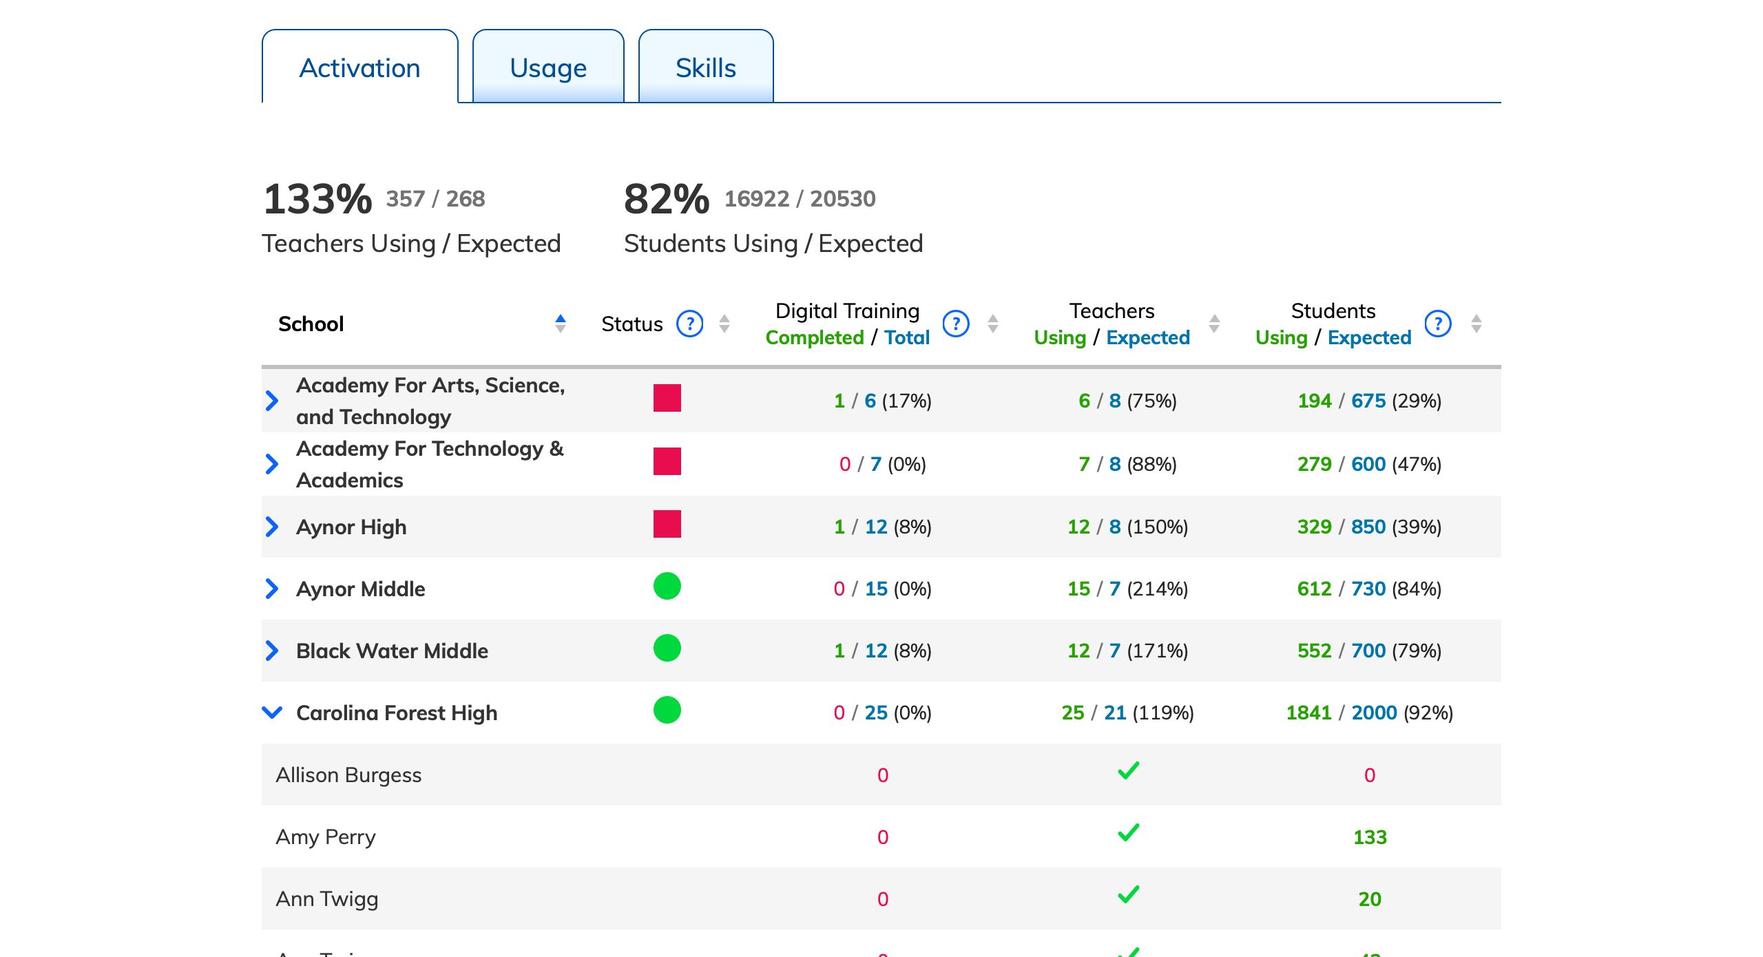This screenshot has height=957, width=1763.
Task: Sort by Students column arrows
Action: coord(1477,324)
